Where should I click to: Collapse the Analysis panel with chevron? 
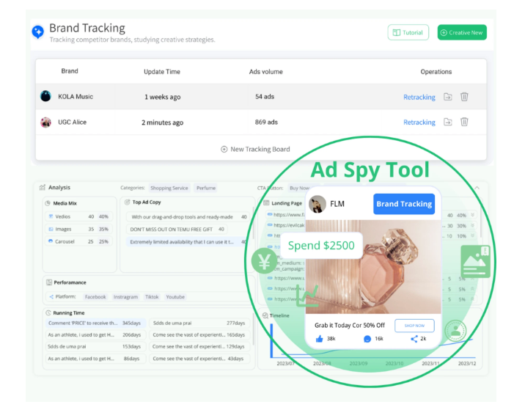(x=477, y=188)
